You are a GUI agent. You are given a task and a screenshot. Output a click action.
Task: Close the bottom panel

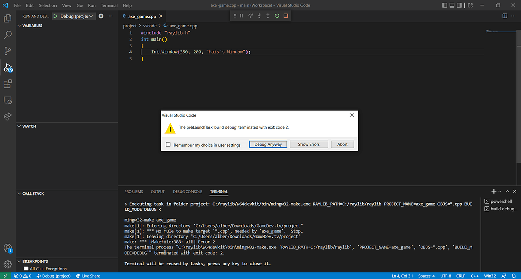(x=515, y=191)
